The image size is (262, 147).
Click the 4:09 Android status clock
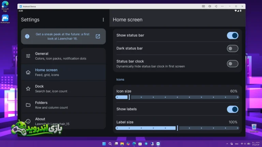[x=21, y=11]
